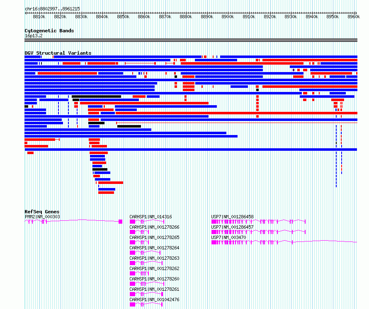369x309 pixels.
Task: Click the black variant bar near 8850k-8860k
Action: (129, 126)
